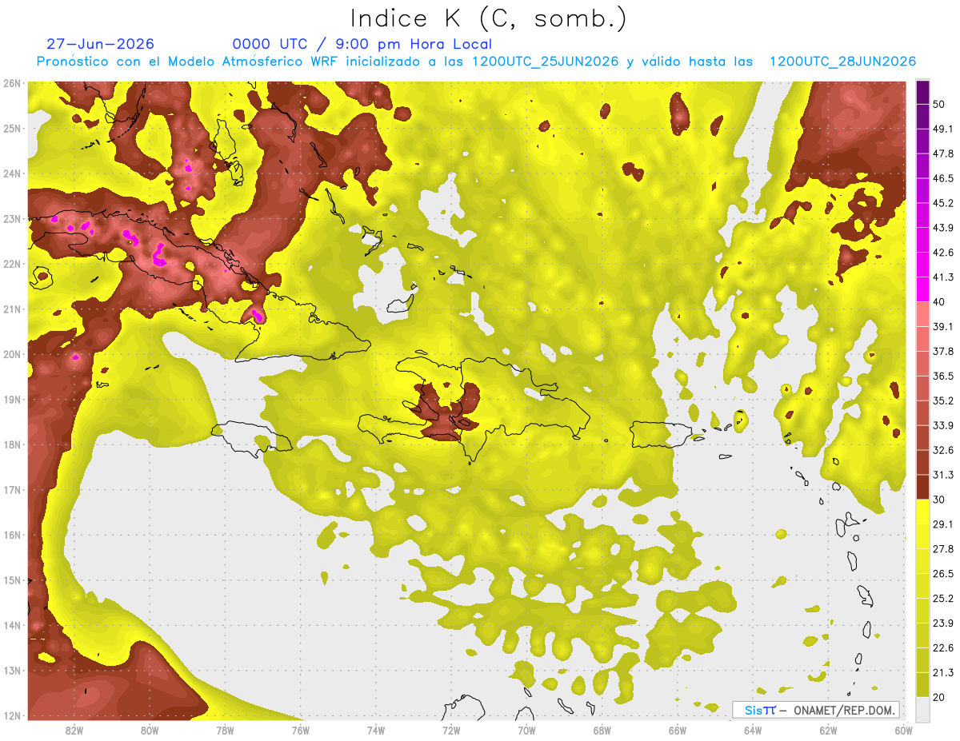Click the olive colorbar swatch between 20 and 21.3
This screenshot has height=741, width=960.
click(x=922, y=685)
